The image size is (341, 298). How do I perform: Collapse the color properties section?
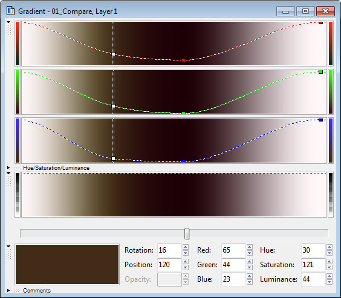click(x=8, y=246)
